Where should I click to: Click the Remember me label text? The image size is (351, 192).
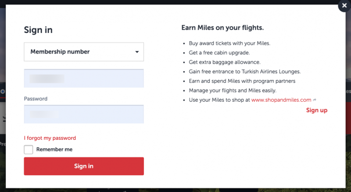click(54, 149)
